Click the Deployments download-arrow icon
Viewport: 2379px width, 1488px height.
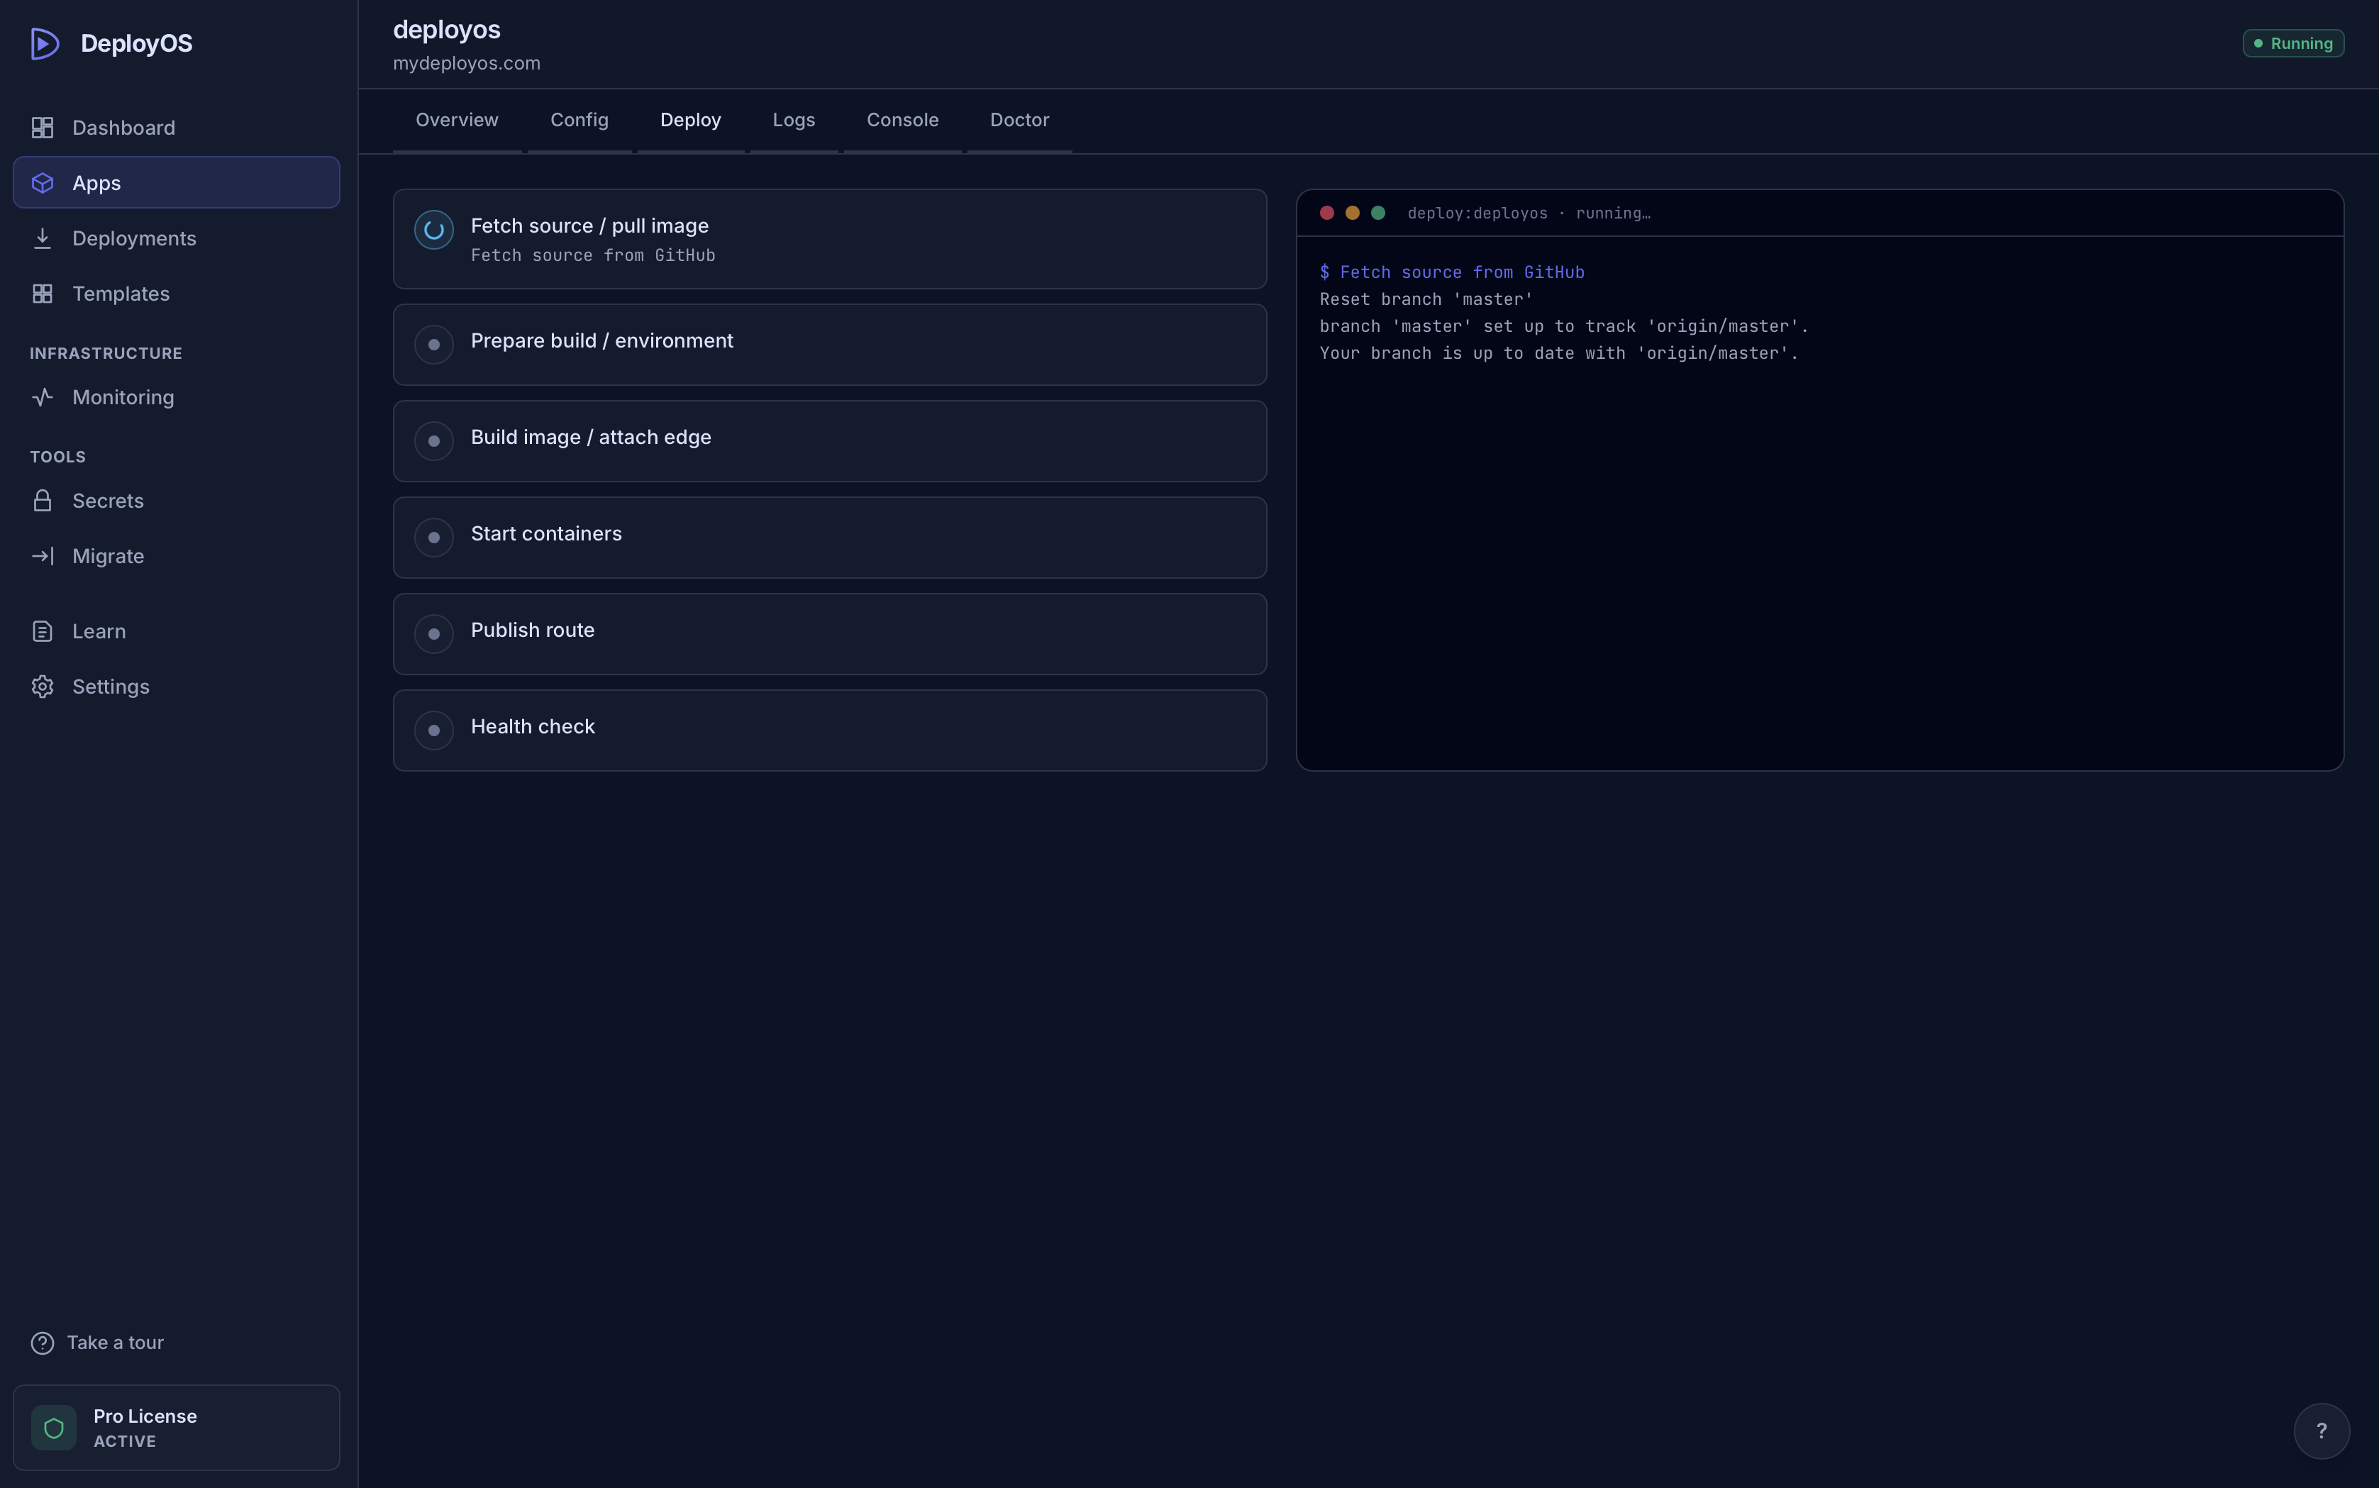pyautogui.click(x=43, y=238)
